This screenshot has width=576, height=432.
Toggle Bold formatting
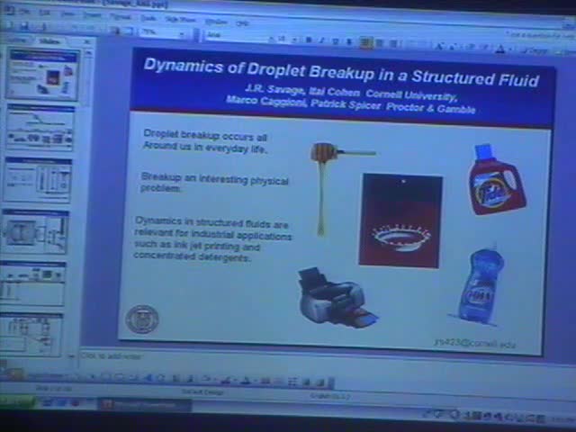pos(309,40)
